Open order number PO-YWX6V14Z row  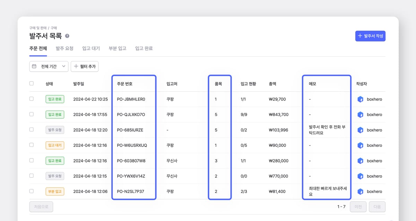click(x=131, y=176)
